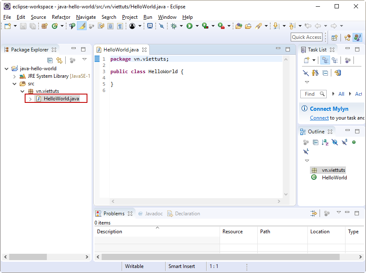Switch to the Declaration tab
The width and height of the screenshot is (366, 273).
point(184,214)
